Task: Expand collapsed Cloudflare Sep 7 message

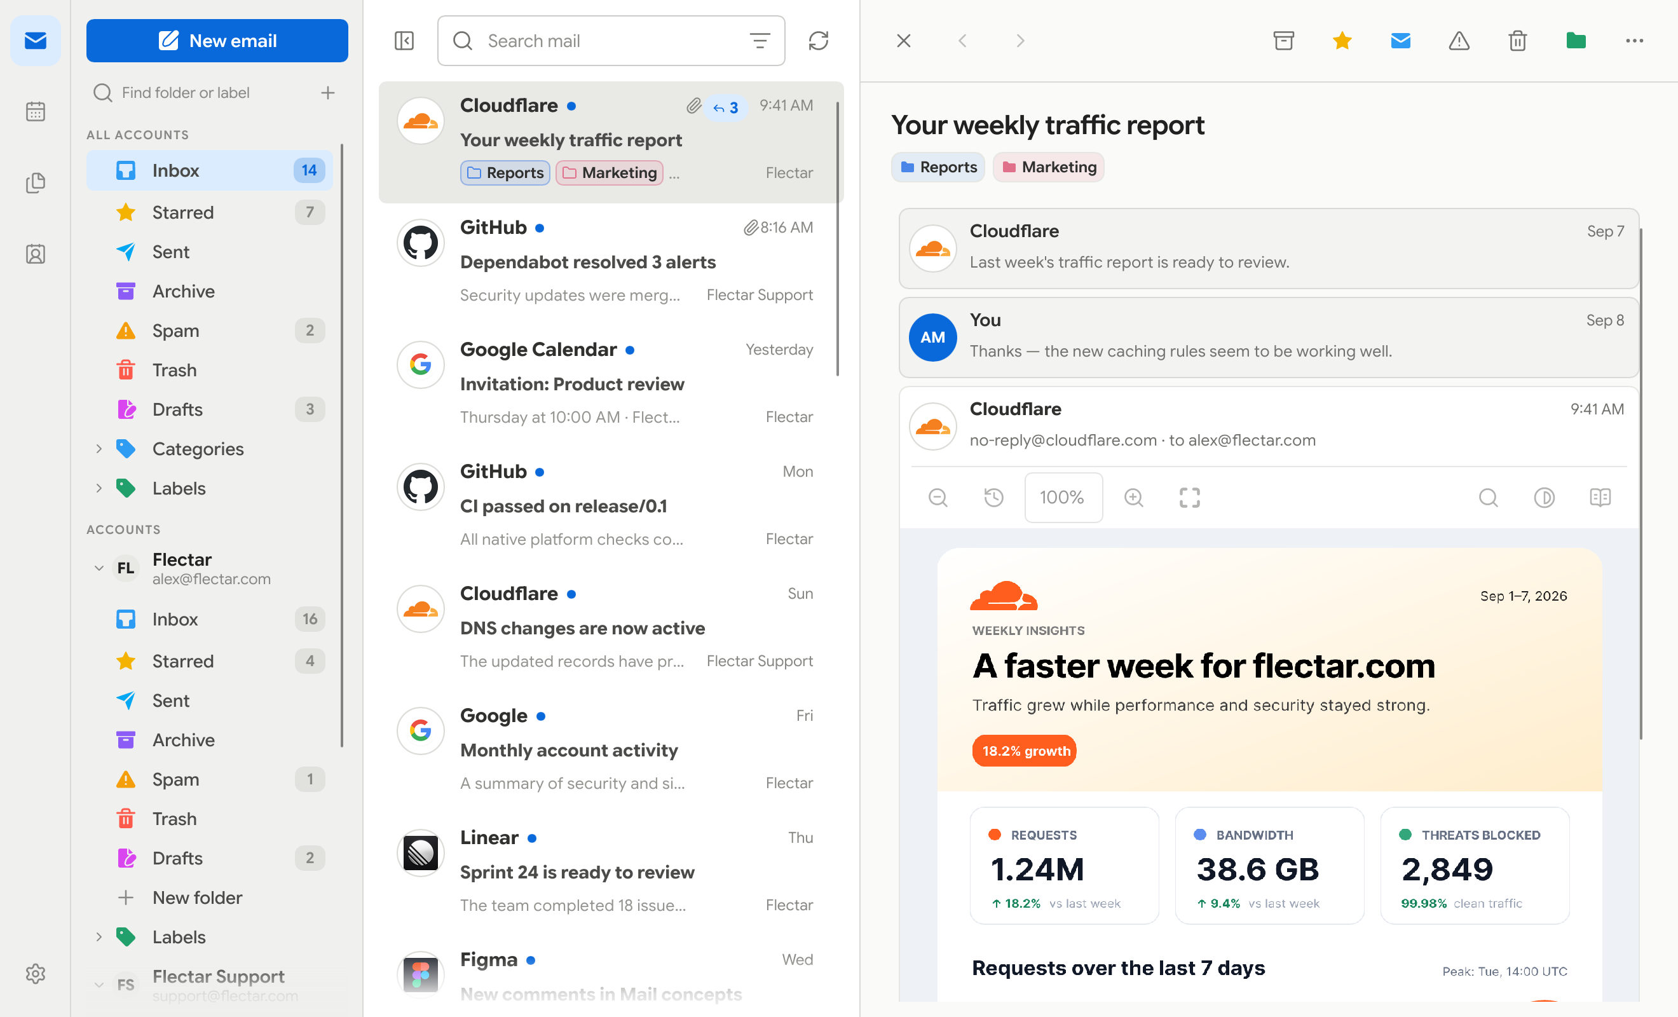Action: [1268, 248]
